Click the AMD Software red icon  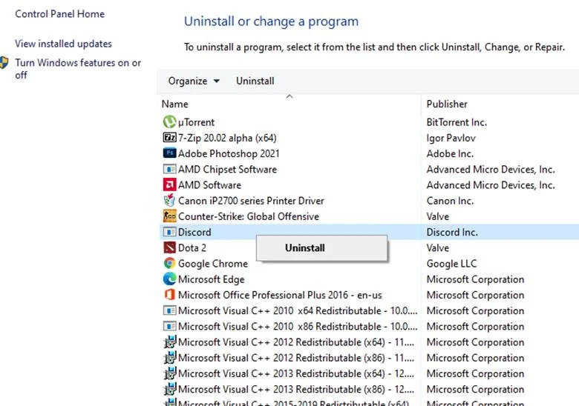[169, 185]
